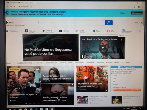This screenshot has width=147, height=110.
Task: Open a new browser tab
Action: pos(35,3)
